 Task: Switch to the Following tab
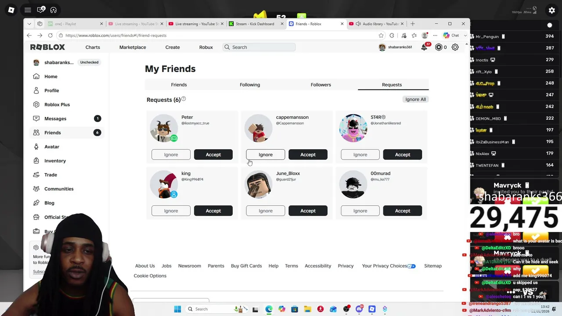(x=250, y=85)
